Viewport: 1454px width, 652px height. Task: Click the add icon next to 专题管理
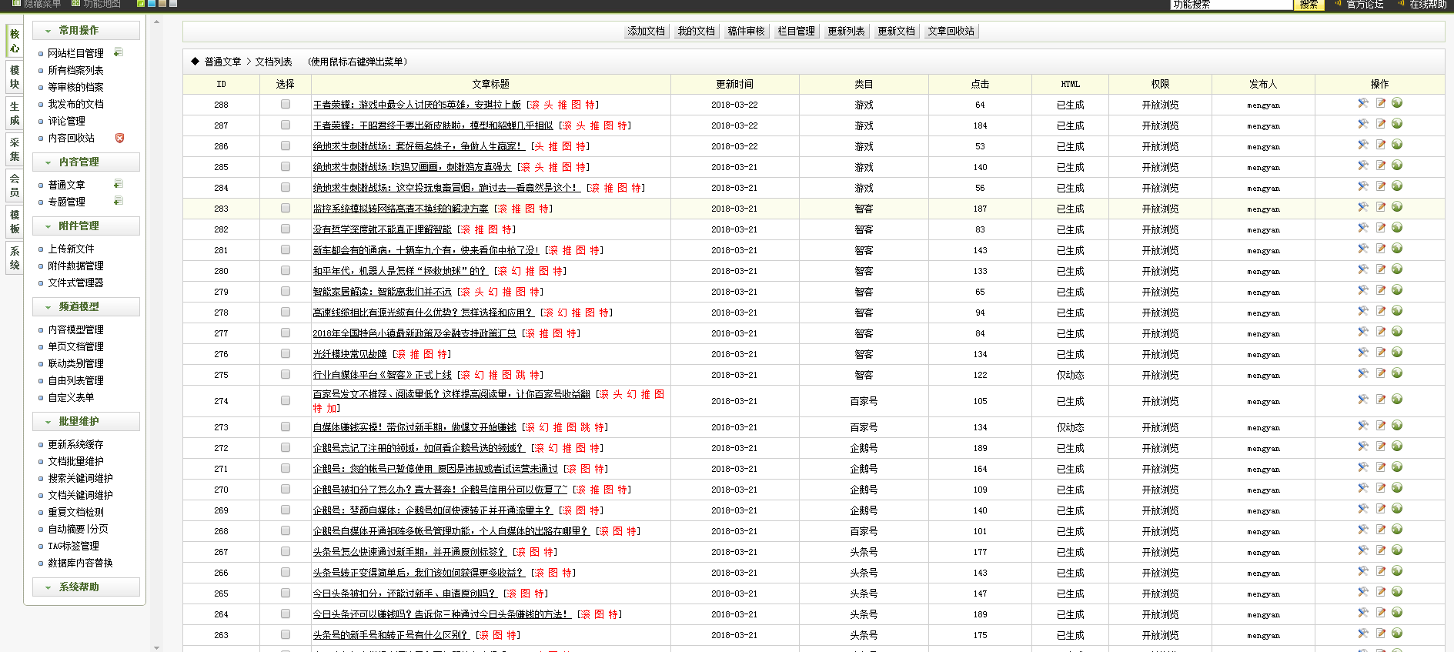coord(118,201)
